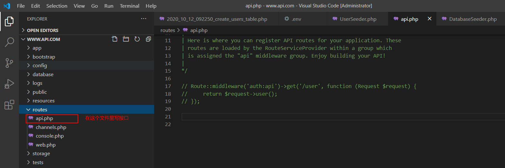The width and height of the screenshot is (505, 168).
Task: Open the Go menu
Action: click(95, 6)
